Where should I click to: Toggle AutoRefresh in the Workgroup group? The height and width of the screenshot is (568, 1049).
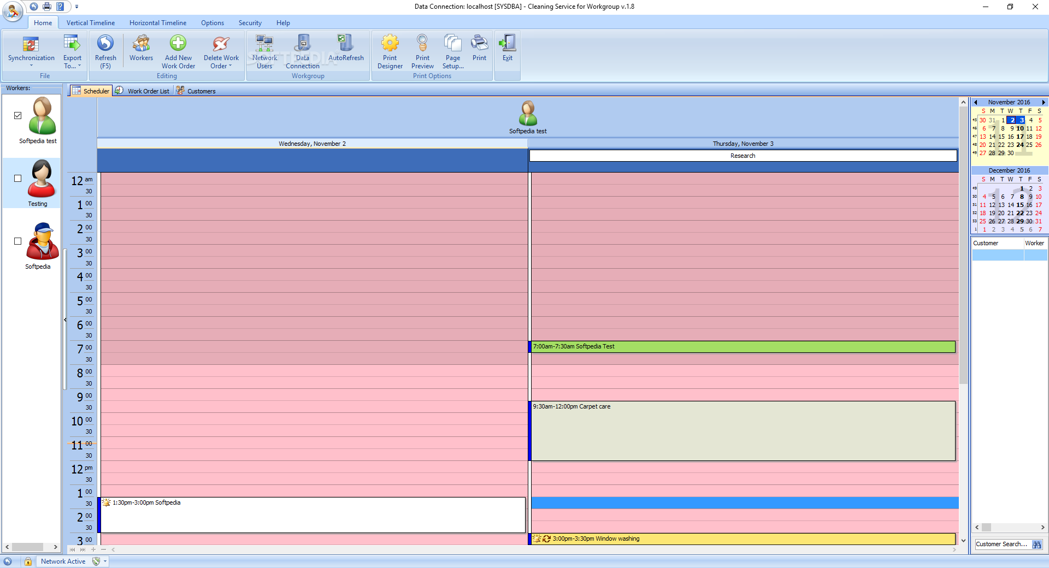coord(346,48)
